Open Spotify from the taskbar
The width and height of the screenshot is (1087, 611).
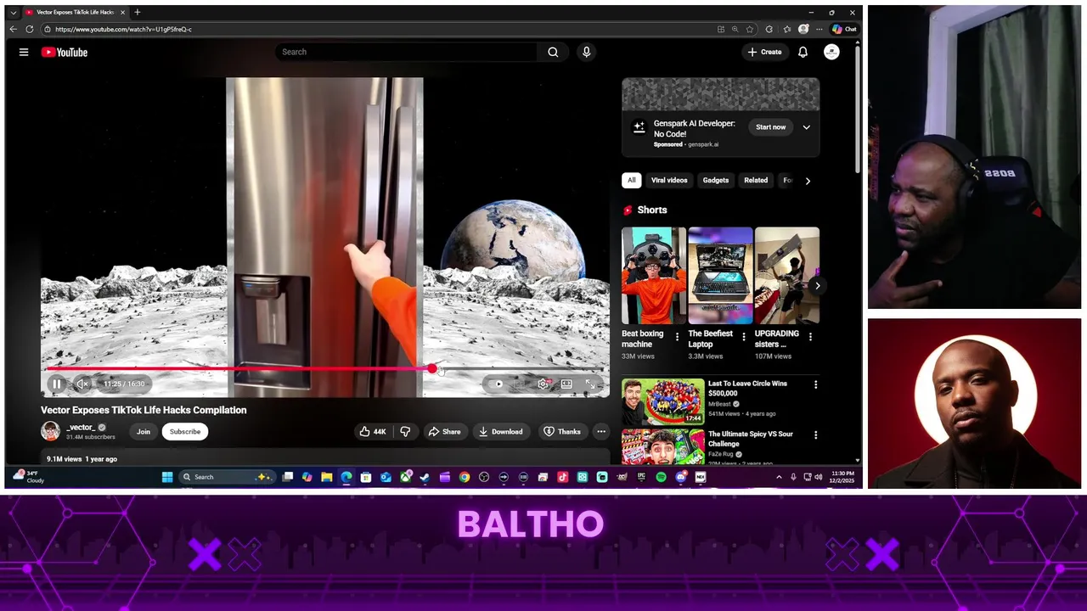coord(661,477)
